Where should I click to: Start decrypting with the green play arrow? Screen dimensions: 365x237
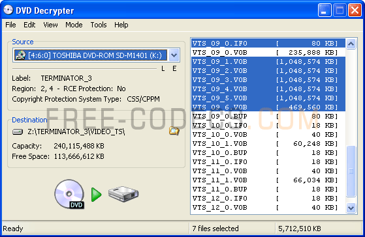point(96,195)
